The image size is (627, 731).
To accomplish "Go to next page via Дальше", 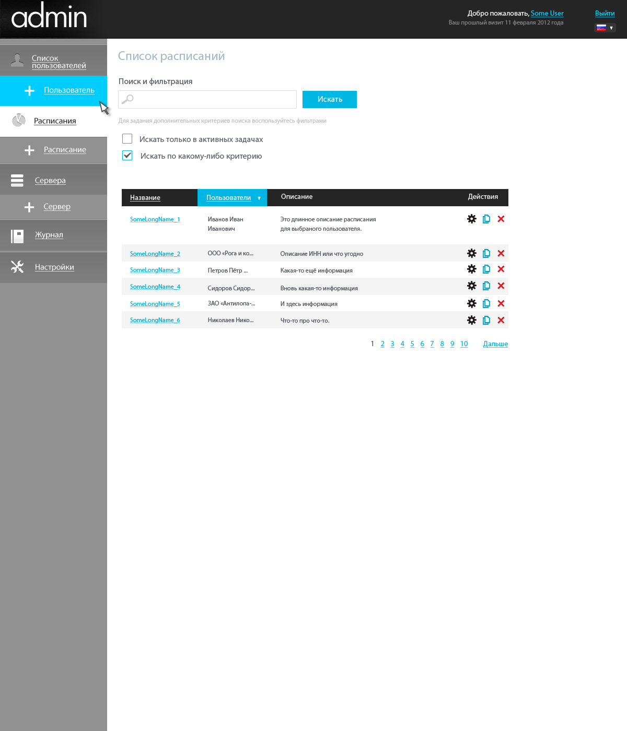I will (x=495, y=344).
